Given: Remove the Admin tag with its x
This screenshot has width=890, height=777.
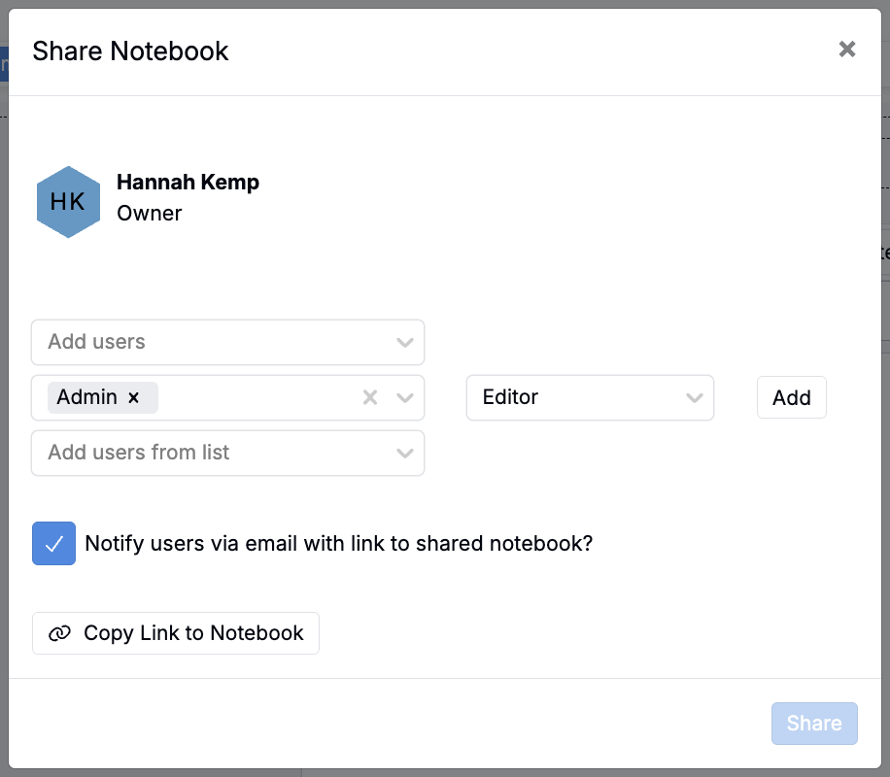Looking at the screenshot, I should pos(134,397).
